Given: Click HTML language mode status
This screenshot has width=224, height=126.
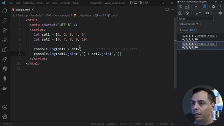Looking at the screenshot, I should click(x=138, y=124).
